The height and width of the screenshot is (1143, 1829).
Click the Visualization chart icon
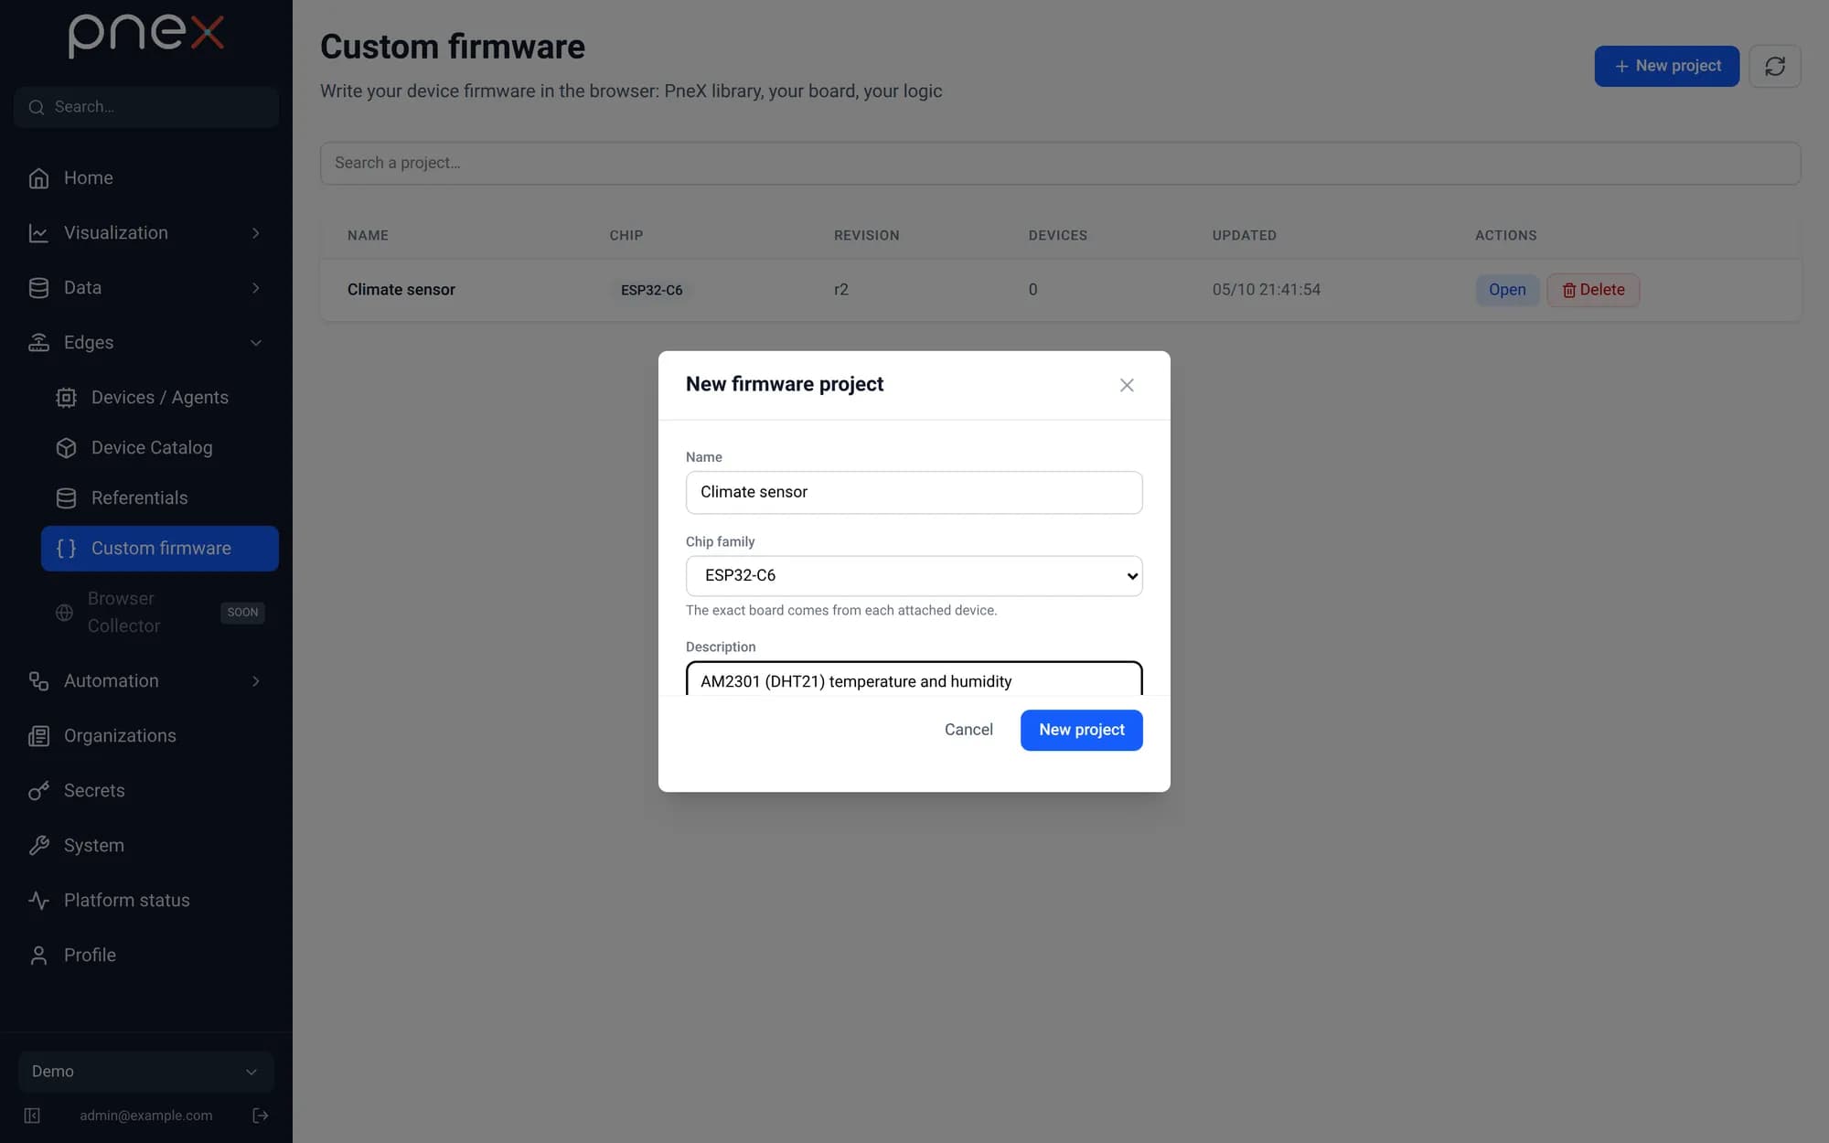pyautogui.click(x=38, y=233)
